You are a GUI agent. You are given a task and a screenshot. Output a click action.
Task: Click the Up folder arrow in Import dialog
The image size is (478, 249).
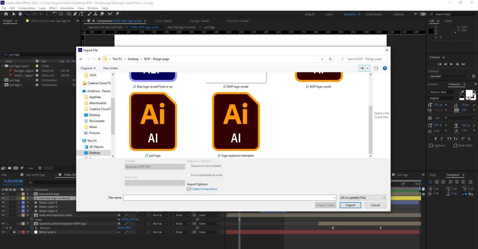tap(99, 59)
